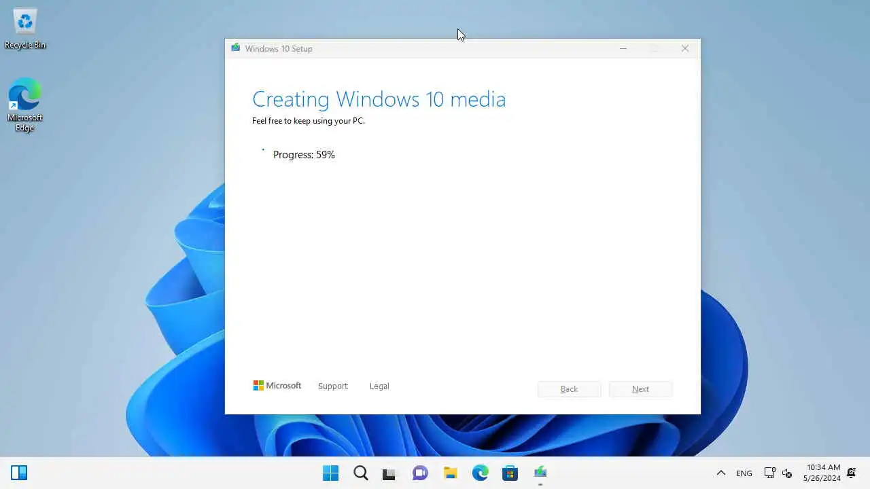Open Task View on taskbar
This screenshot has width=870, height=489.
click(x=389, y=473)
